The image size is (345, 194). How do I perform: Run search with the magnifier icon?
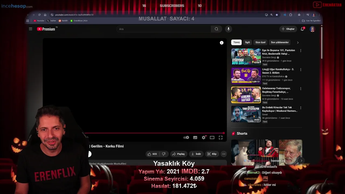coord(216,29)
